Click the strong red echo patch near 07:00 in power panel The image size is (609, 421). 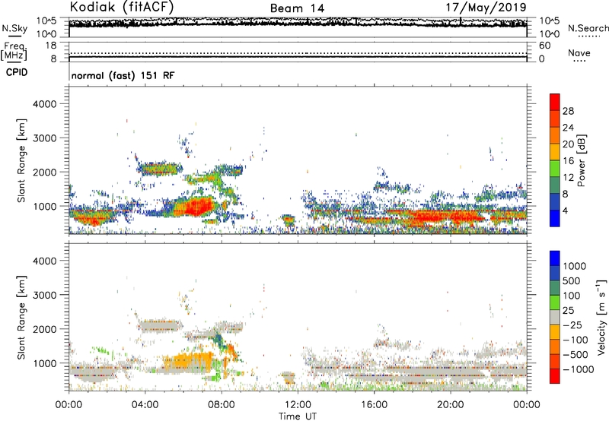coord(198,207)
